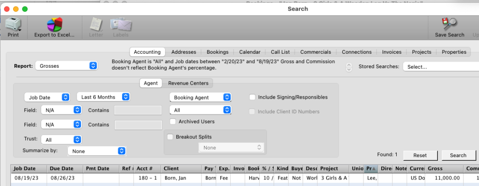
Task: Open the second Field N/A dropdown
Action: [x=61, y=125]
